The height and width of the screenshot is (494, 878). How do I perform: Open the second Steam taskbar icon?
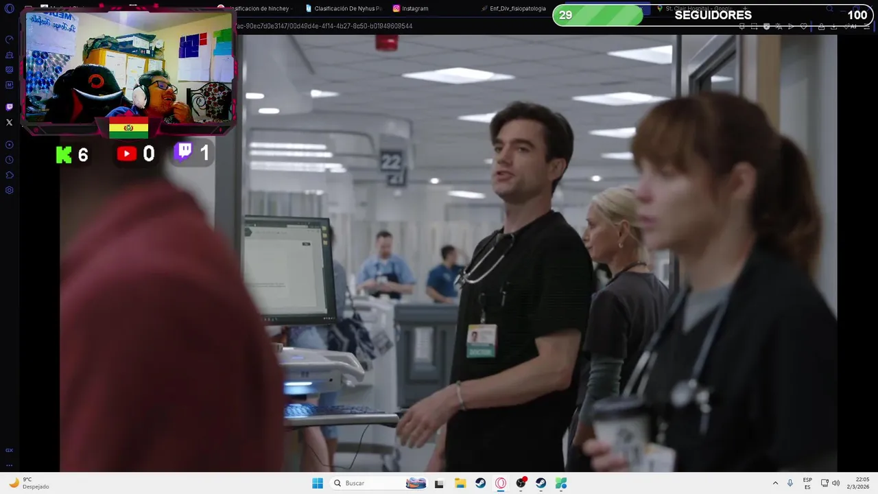click(x=541, y=483)
